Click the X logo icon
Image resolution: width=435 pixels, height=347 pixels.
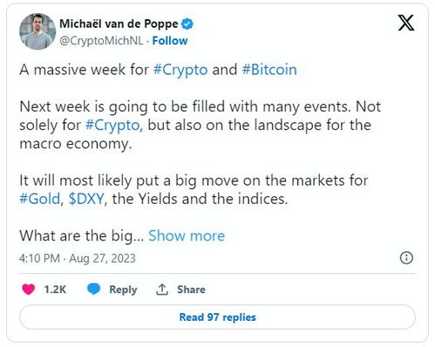(x=406, y=23)
